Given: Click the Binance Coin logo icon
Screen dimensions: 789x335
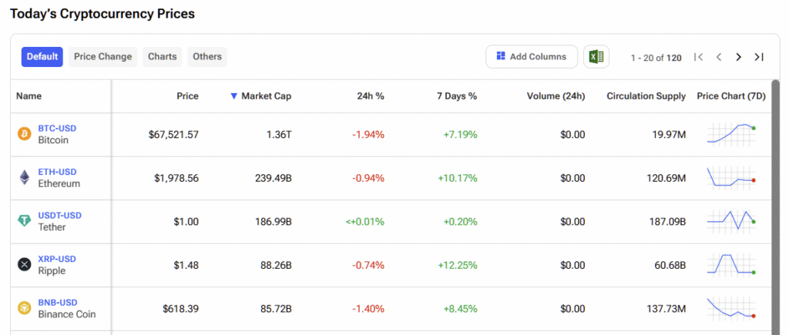Looking at the screenshot, I should 24,308.
